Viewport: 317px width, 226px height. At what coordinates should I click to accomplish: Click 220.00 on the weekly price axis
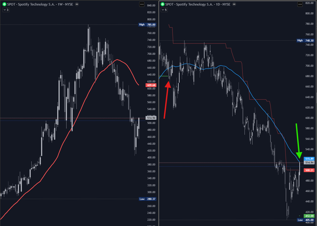[x=151, y=220]
